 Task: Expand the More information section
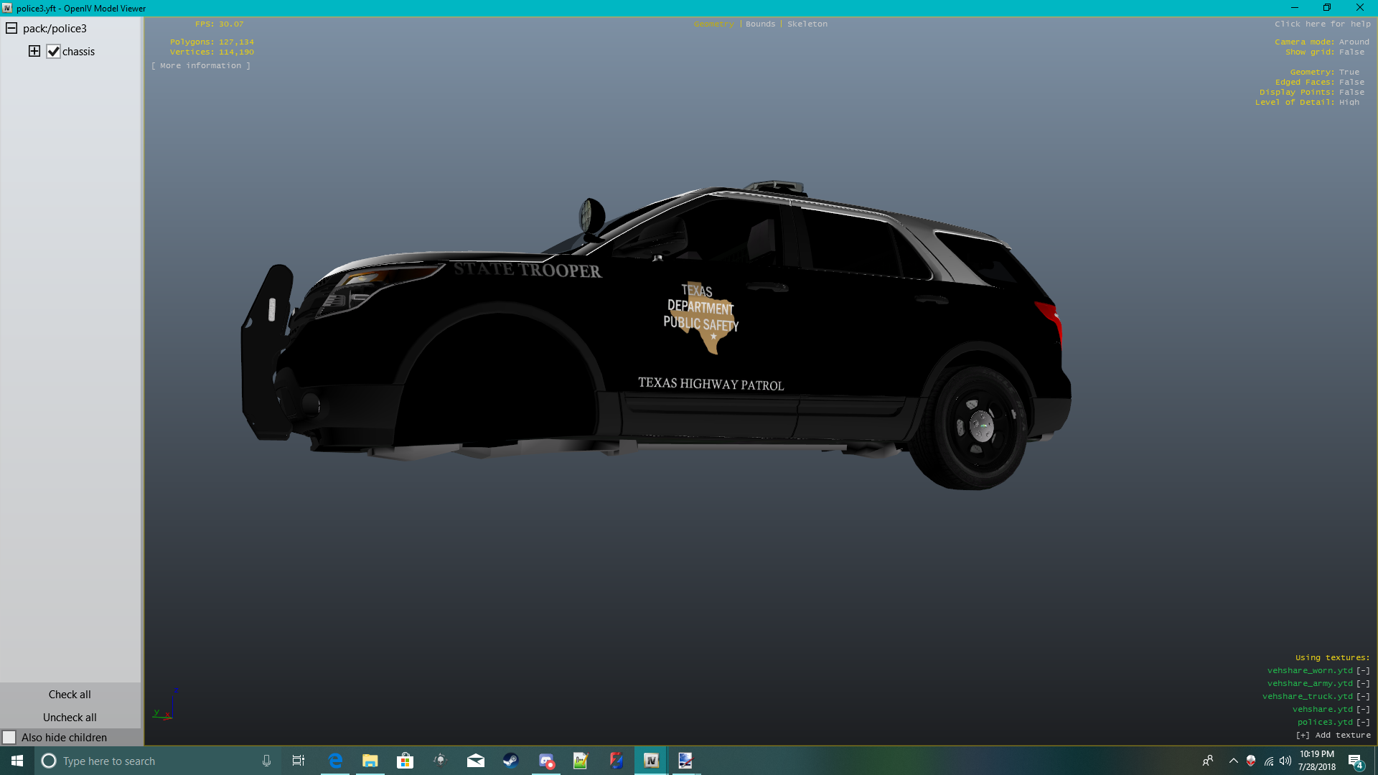200,65
